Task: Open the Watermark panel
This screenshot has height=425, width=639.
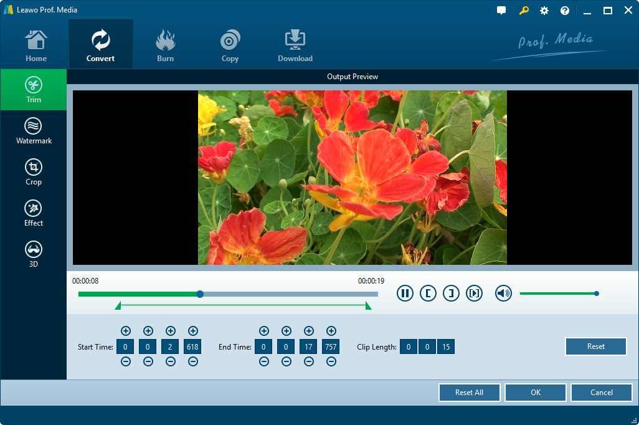Action: coord(34,131)
